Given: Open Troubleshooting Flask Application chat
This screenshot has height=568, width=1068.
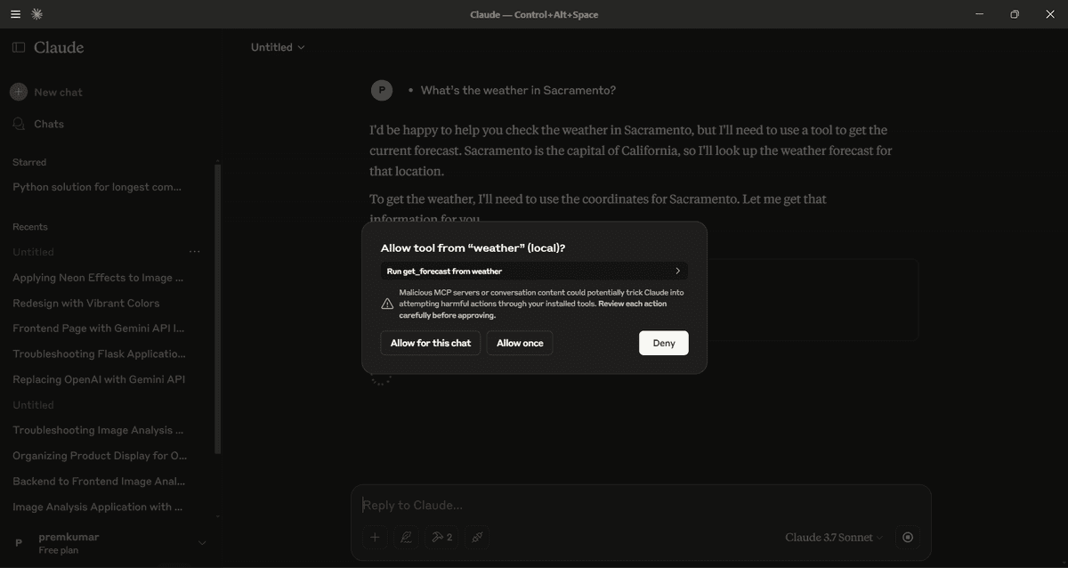Looking at the screenshot, I should [98, 353].
